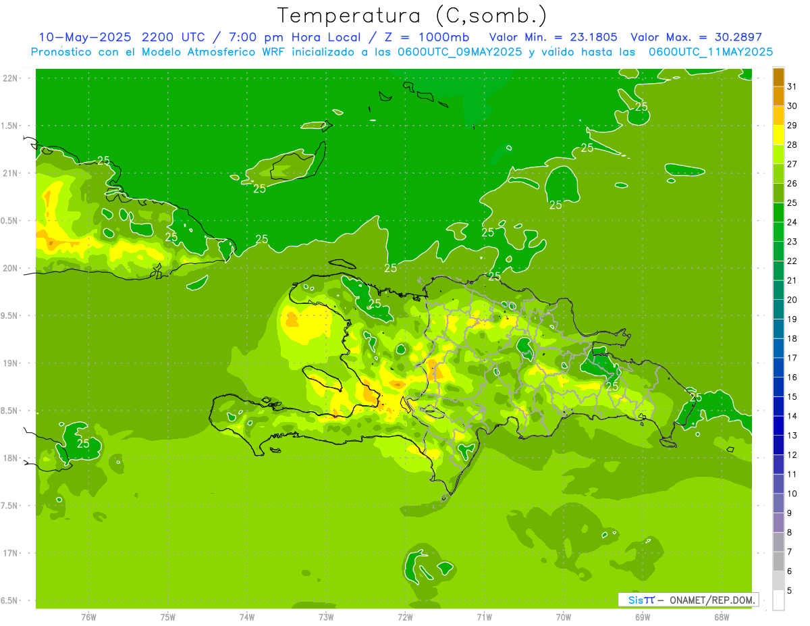810x626 pixels.
Task: Click the 19N latitude label
Action: (x=11, y=363)
